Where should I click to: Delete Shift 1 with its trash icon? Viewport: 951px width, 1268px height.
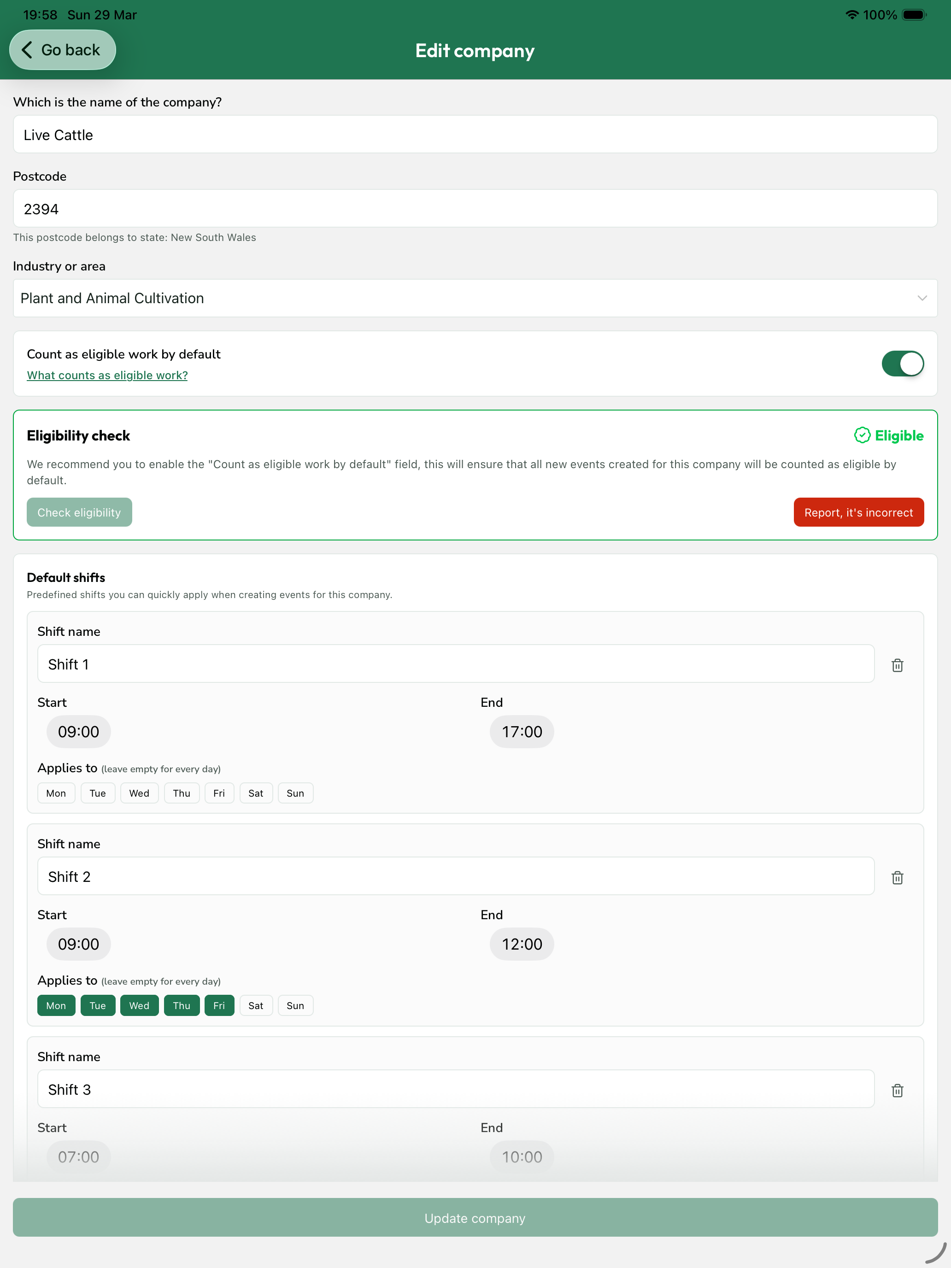tap(897, 665)
